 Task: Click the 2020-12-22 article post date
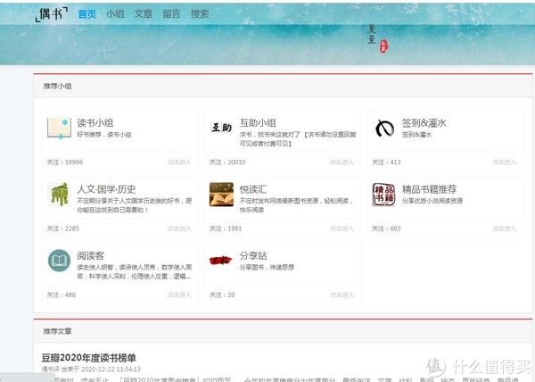tap(111, 369)
